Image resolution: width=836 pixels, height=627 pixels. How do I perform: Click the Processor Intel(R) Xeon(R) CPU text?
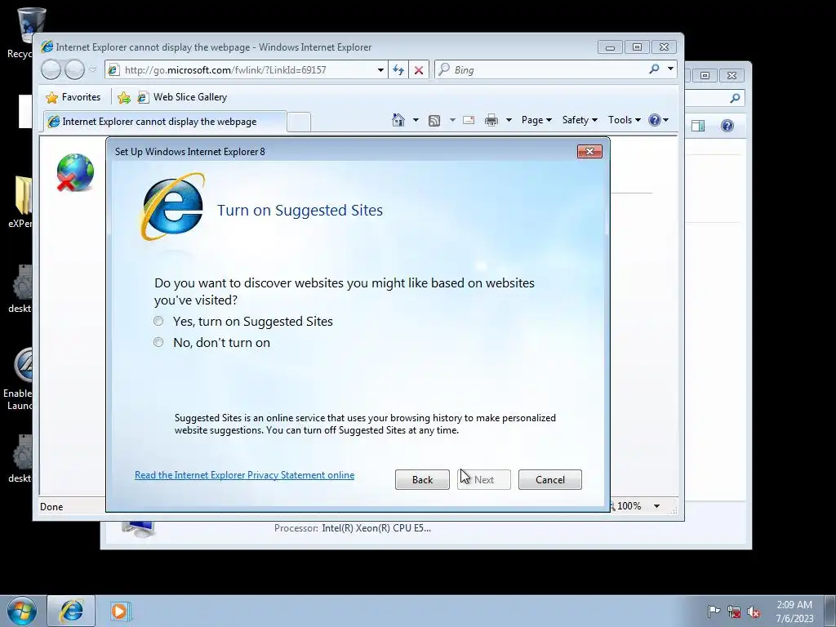tap(353, 528)
